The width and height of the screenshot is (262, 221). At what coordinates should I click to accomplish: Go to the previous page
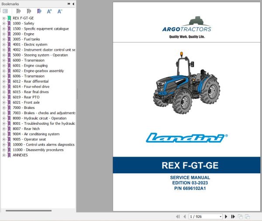tap(185, 217)
